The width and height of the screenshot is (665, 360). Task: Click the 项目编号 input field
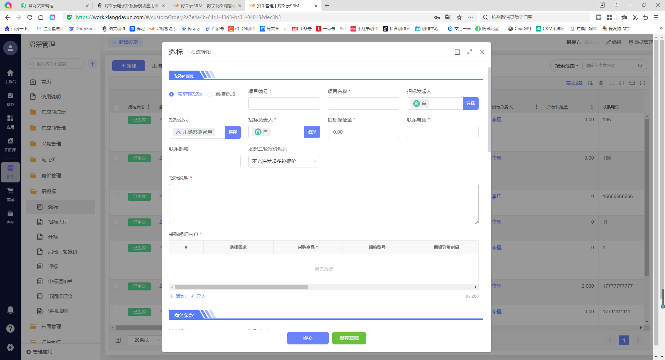284,103
